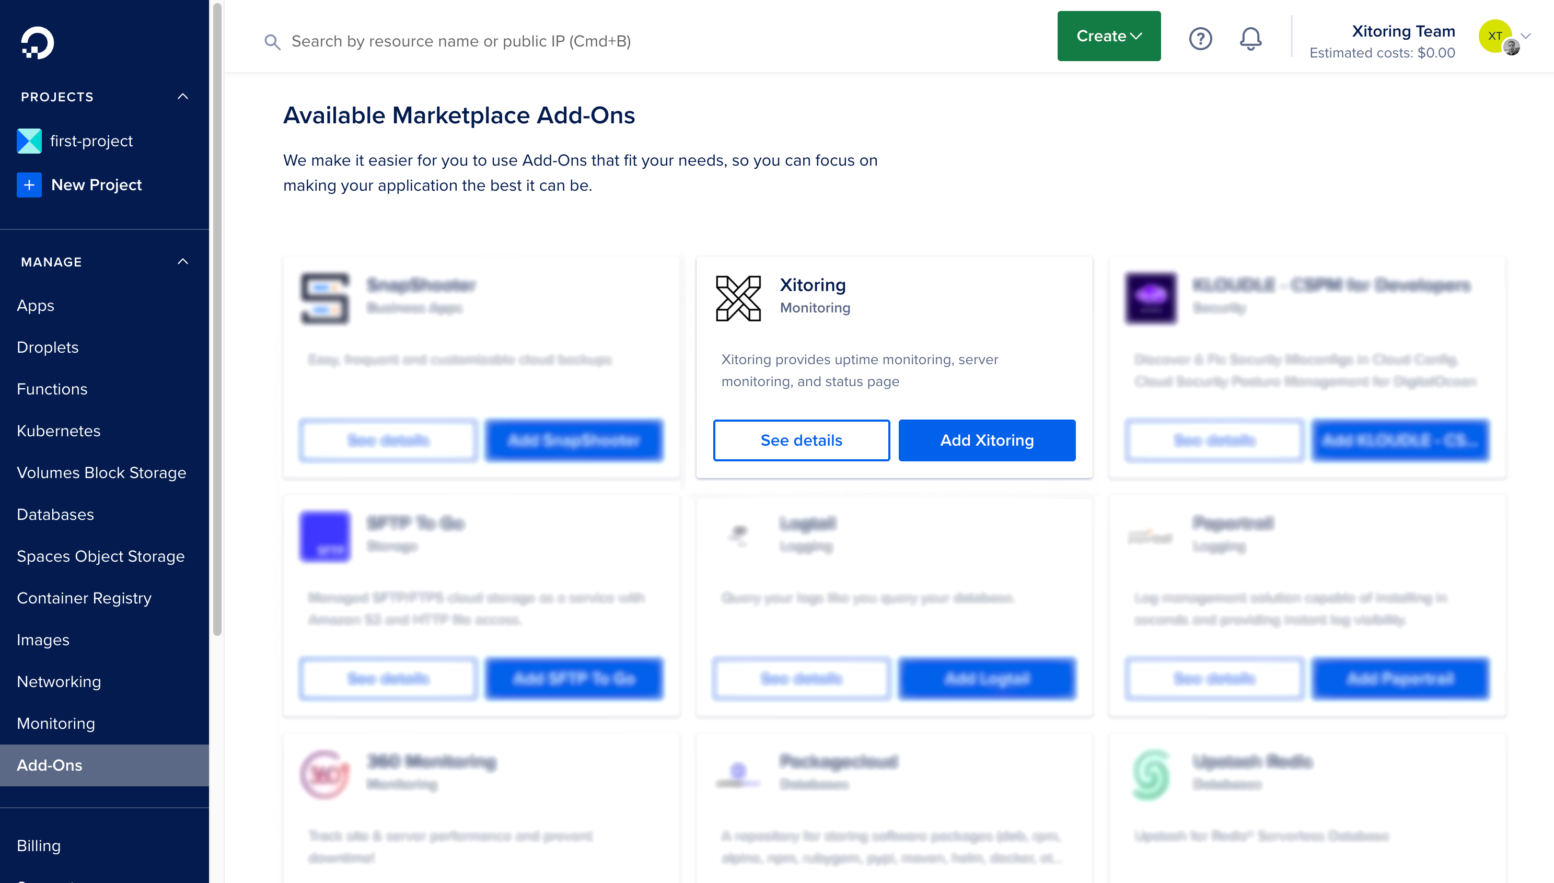Viewport: 1554px width, 883px height.
Task: Click the sidebar vertical scrollbar
Action: point(217,318)
